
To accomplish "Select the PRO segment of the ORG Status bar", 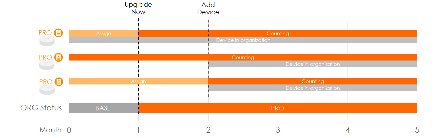I will point(278,108).
